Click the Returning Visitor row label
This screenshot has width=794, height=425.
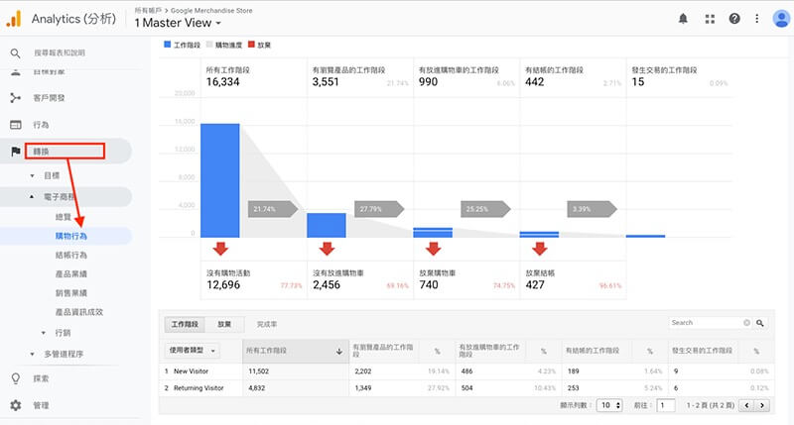coord(198,388)
